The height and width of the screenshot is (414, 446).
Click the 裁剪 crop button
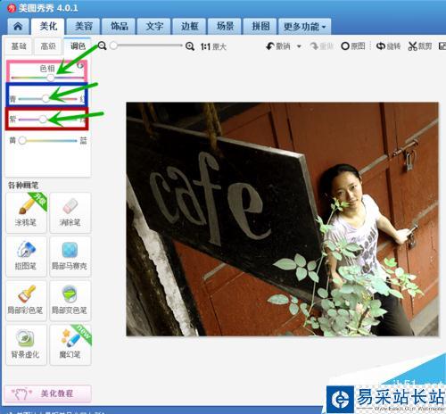(420, 46)
